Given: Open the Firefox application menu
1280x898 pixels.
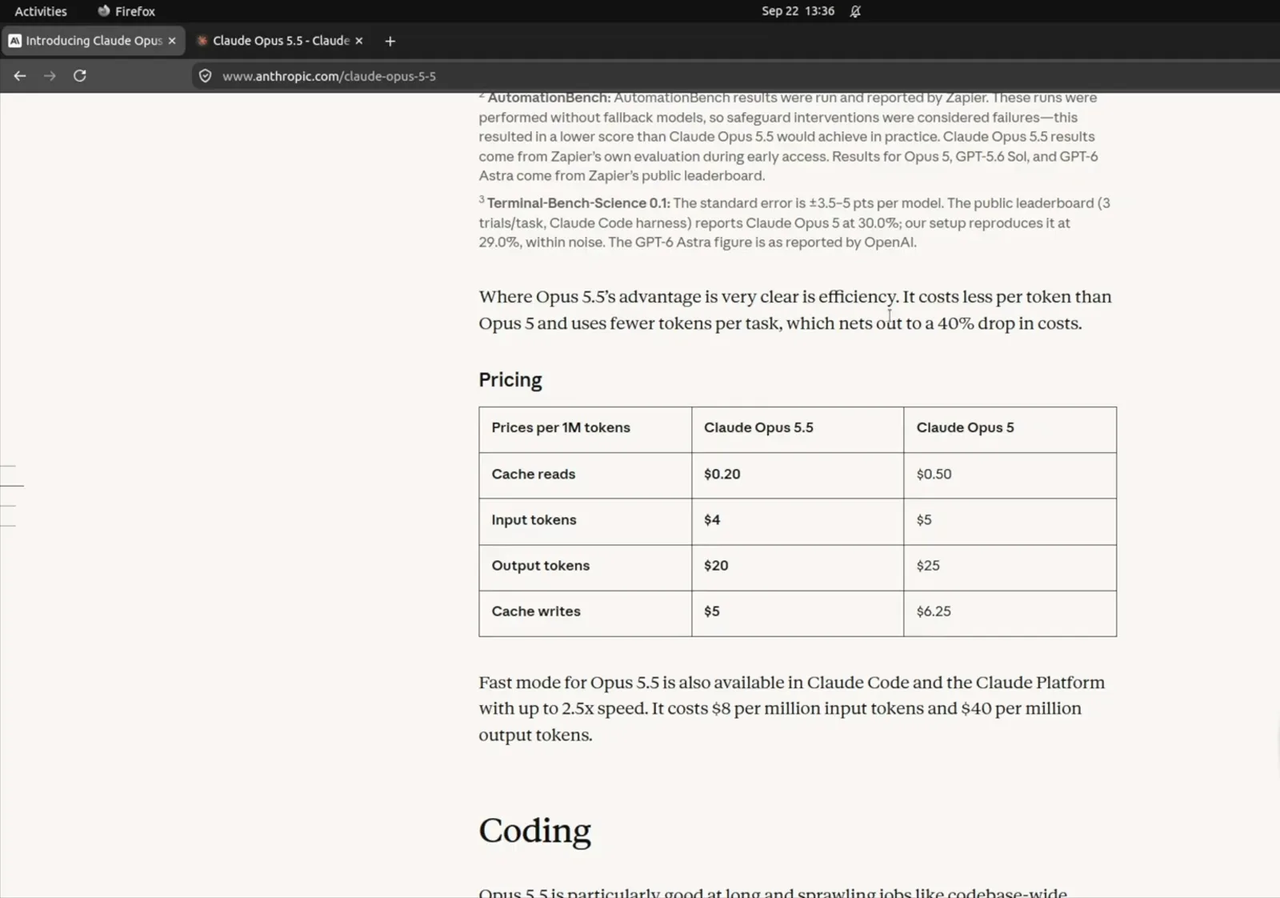Looking at the screenshot, I should (x=126, y=11).
